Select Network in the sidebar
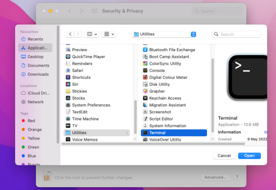 (x=35, y=102)
